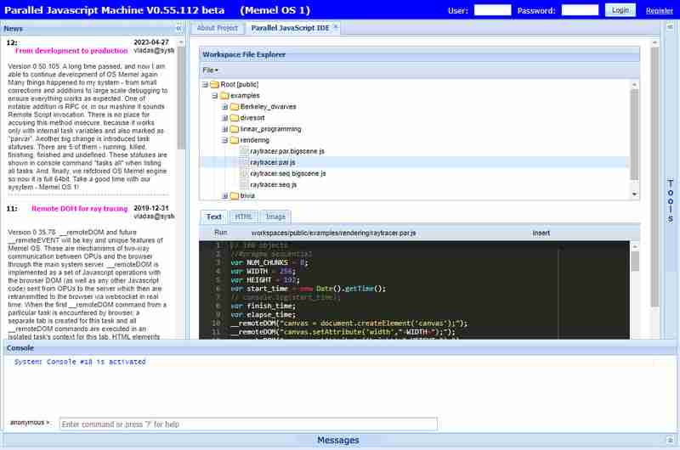Switch to the HTML tab
Viewport: 680px width, 450px height.
click(244, 217)
